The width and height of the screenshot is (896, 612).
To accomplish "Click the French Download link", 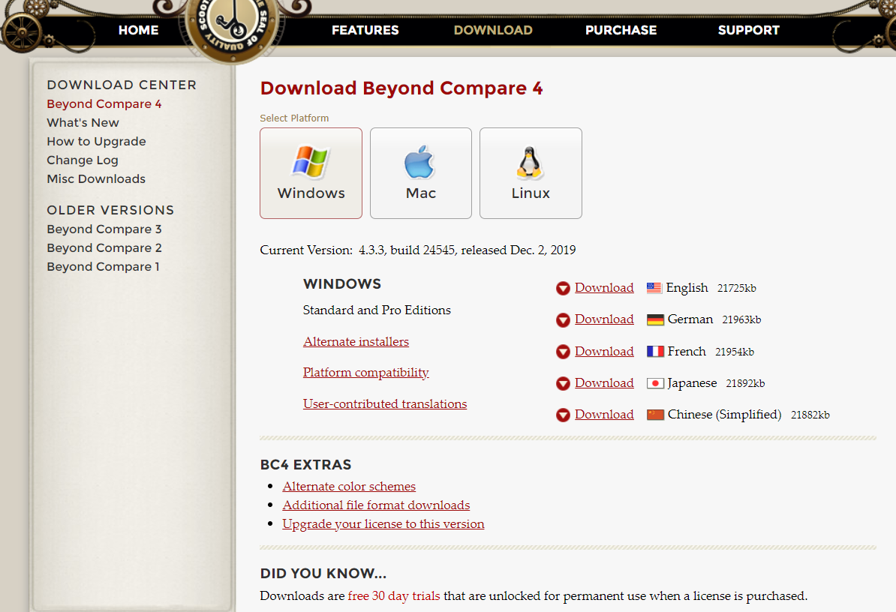I will pos(604,351).
